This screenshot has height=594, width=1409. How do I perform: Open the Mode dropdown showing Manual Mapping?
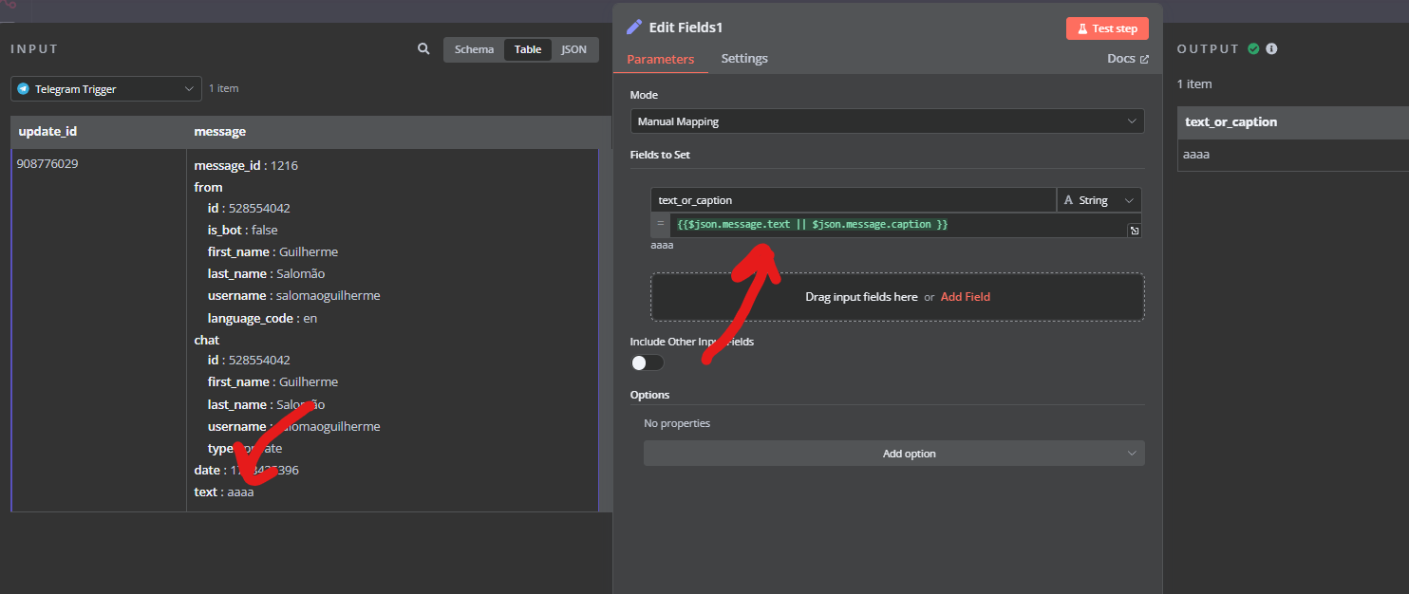point(887,121)
